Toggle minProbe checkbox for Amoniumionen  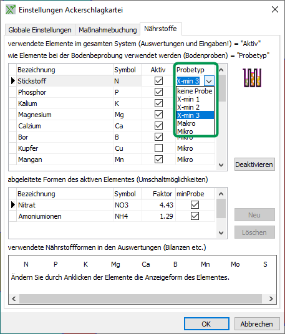tap(195, 216)
